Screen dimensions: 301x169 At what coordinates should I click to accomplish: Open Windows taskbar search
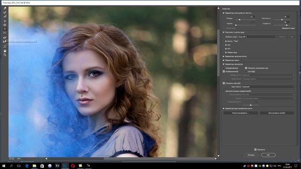[x=11, y=166]
